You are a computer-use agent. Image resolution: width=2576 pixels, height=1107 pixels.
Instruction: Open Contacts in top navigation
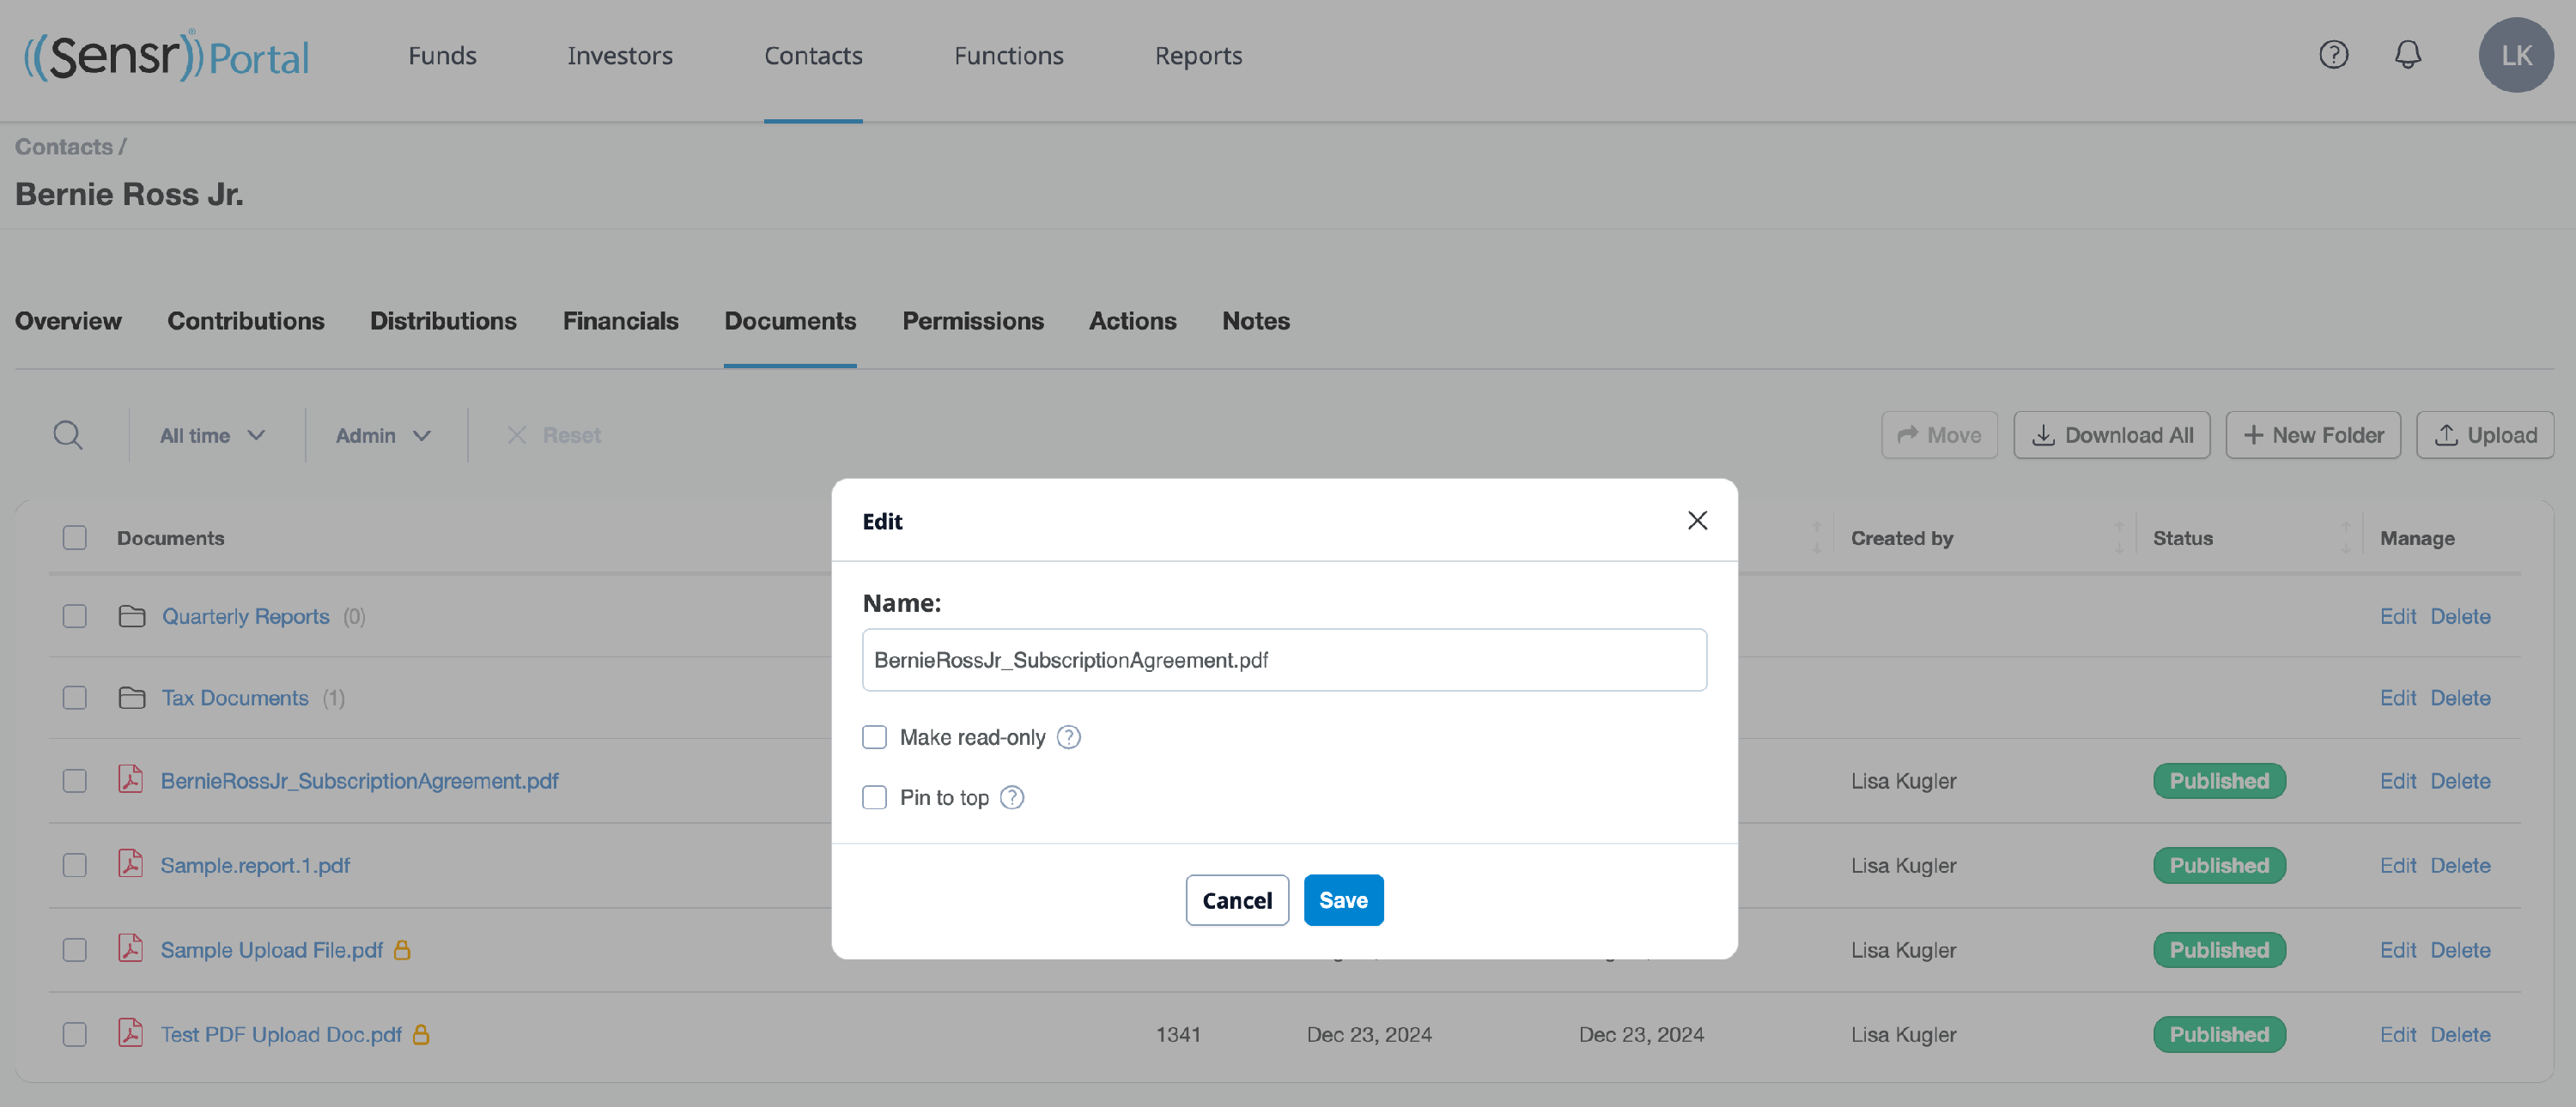pos(813,56)
